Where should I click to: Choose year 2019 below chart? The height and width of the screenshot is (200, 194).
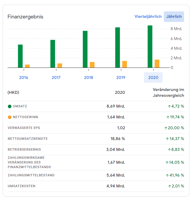[121, 77]
